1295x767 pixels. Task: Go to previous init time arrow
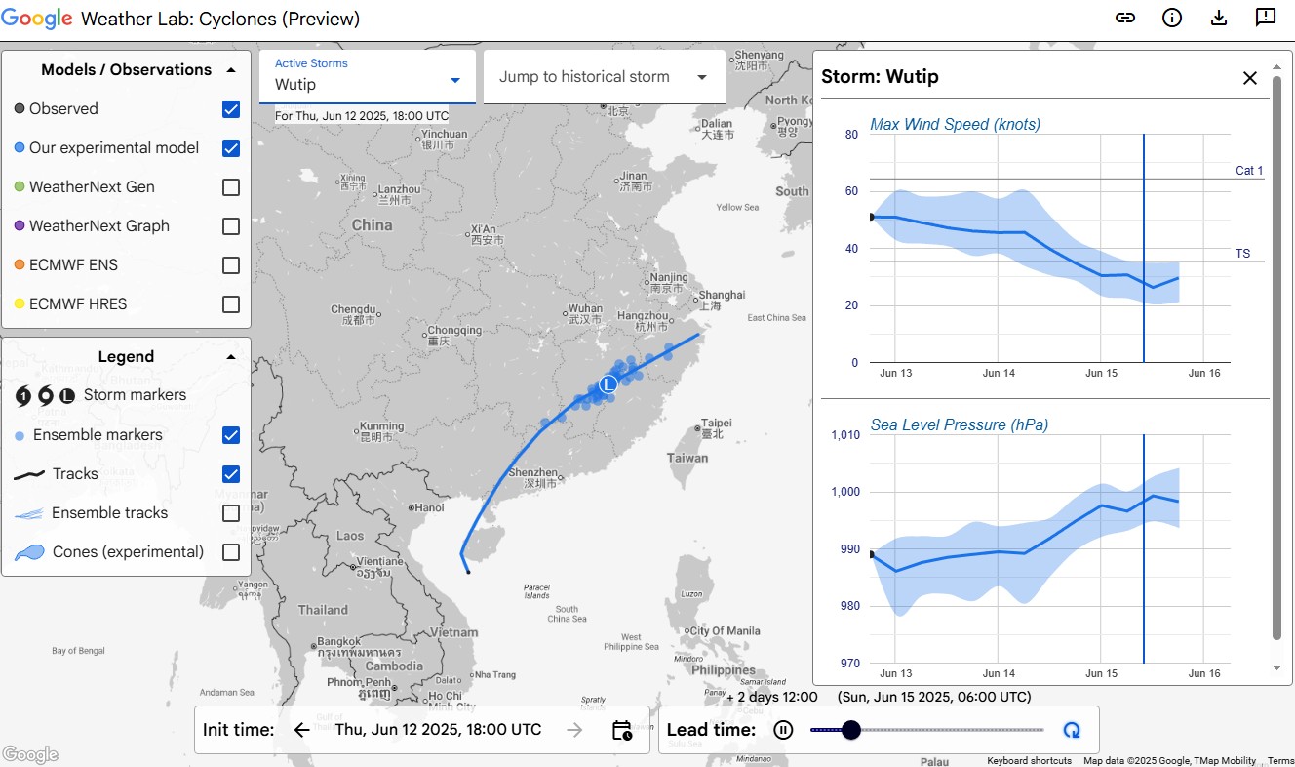[x=302, y=729]
